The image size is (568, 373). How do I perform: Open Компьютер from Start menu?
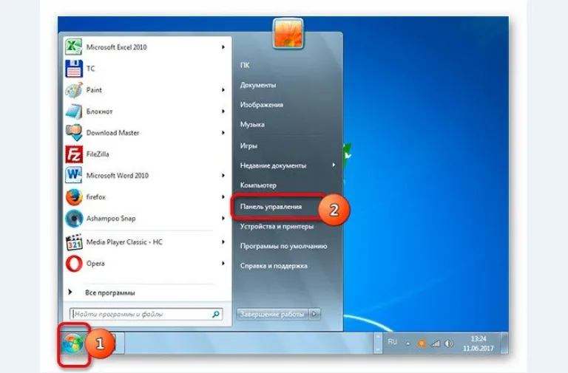click(x=258, y=185)
